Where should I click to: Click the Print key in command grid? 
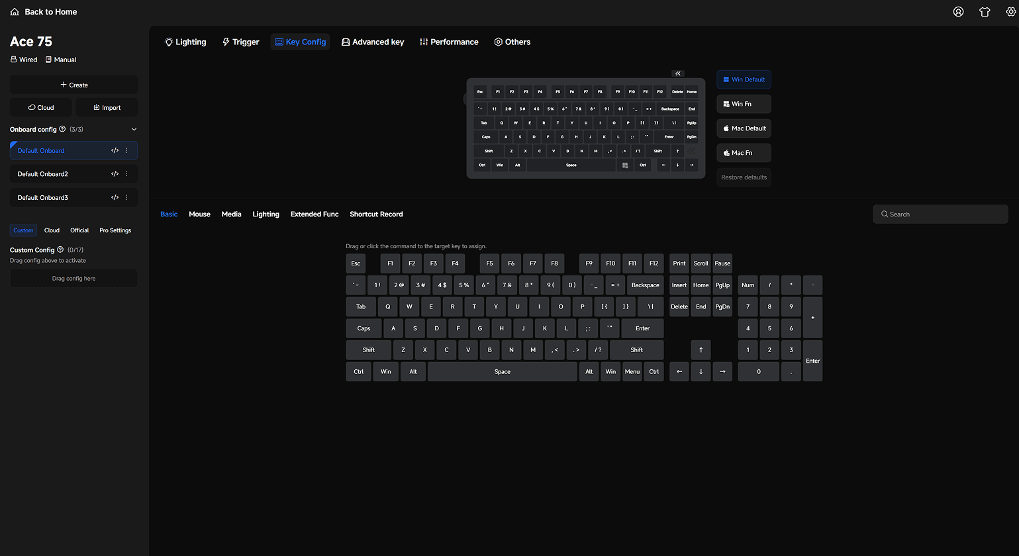pos(679,263)
